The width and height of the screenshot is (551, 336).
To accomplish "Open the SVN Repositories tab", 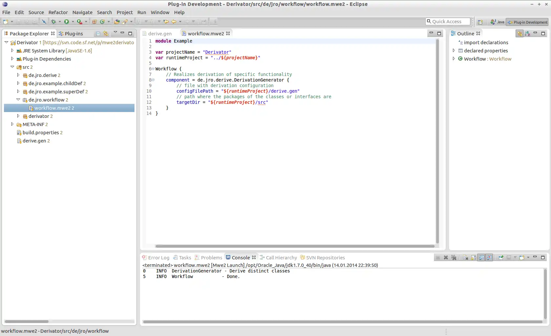I will pos(323,258).
